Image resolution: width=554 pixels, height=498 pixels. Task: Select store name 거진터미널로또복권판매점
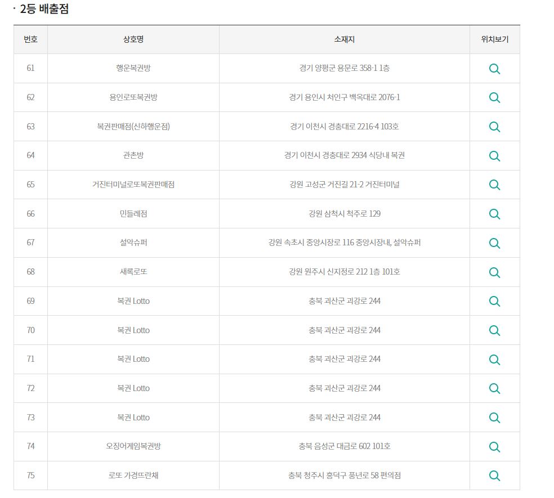pyautogui.click(x=133, y=185)
